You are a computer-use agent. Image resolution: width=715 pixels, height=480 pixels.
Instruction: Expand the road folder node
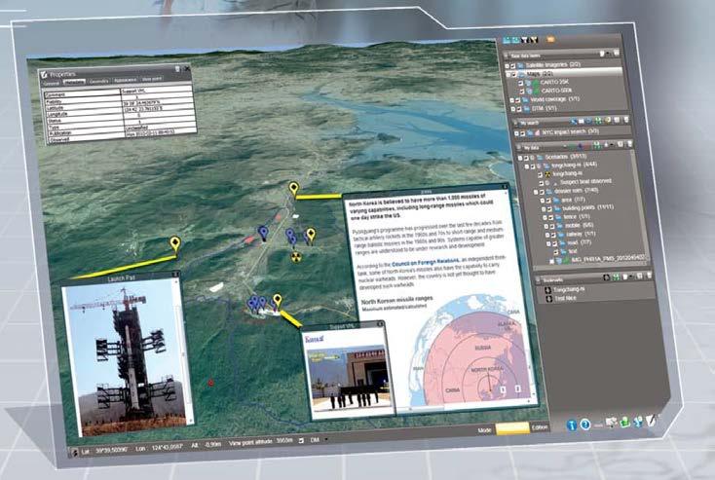pyautogui.click(x=548, y=243)
